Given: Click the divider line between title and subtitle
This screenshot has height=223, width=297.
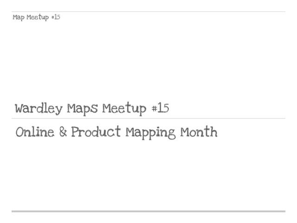Looking at the screenshot, I should click(x=148, y=118).
